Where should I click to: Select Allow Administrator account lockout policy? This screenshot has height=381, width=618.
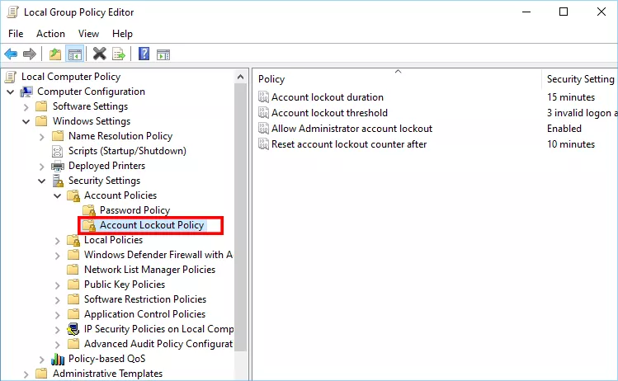[351, 129]
